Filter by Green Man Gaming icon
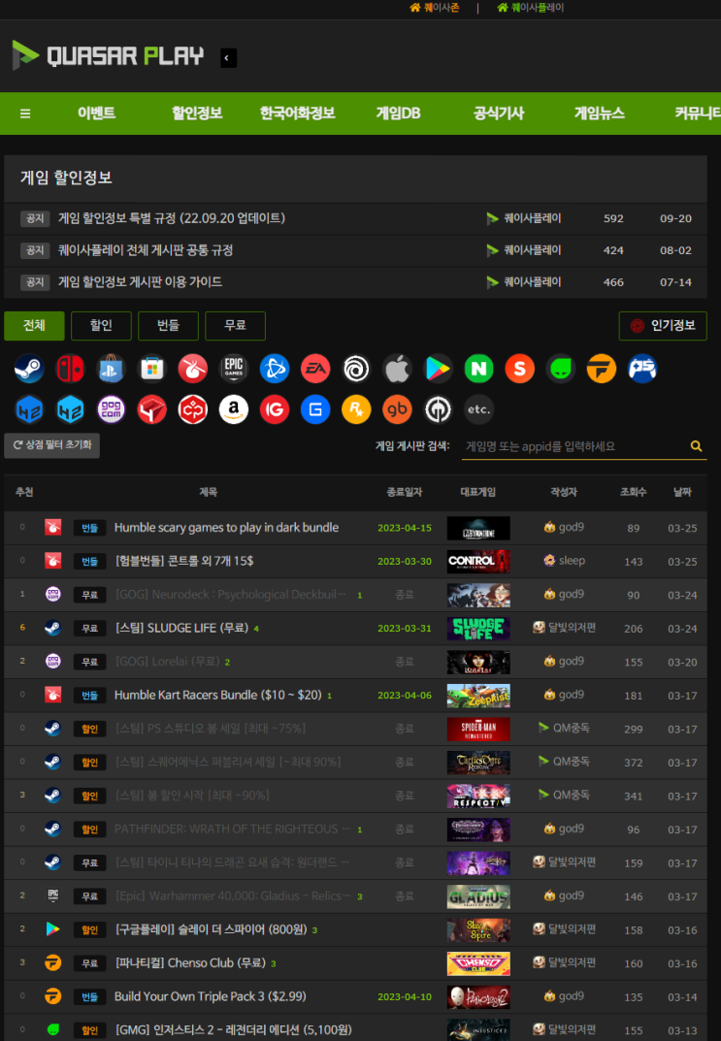 tap(560, 369)
